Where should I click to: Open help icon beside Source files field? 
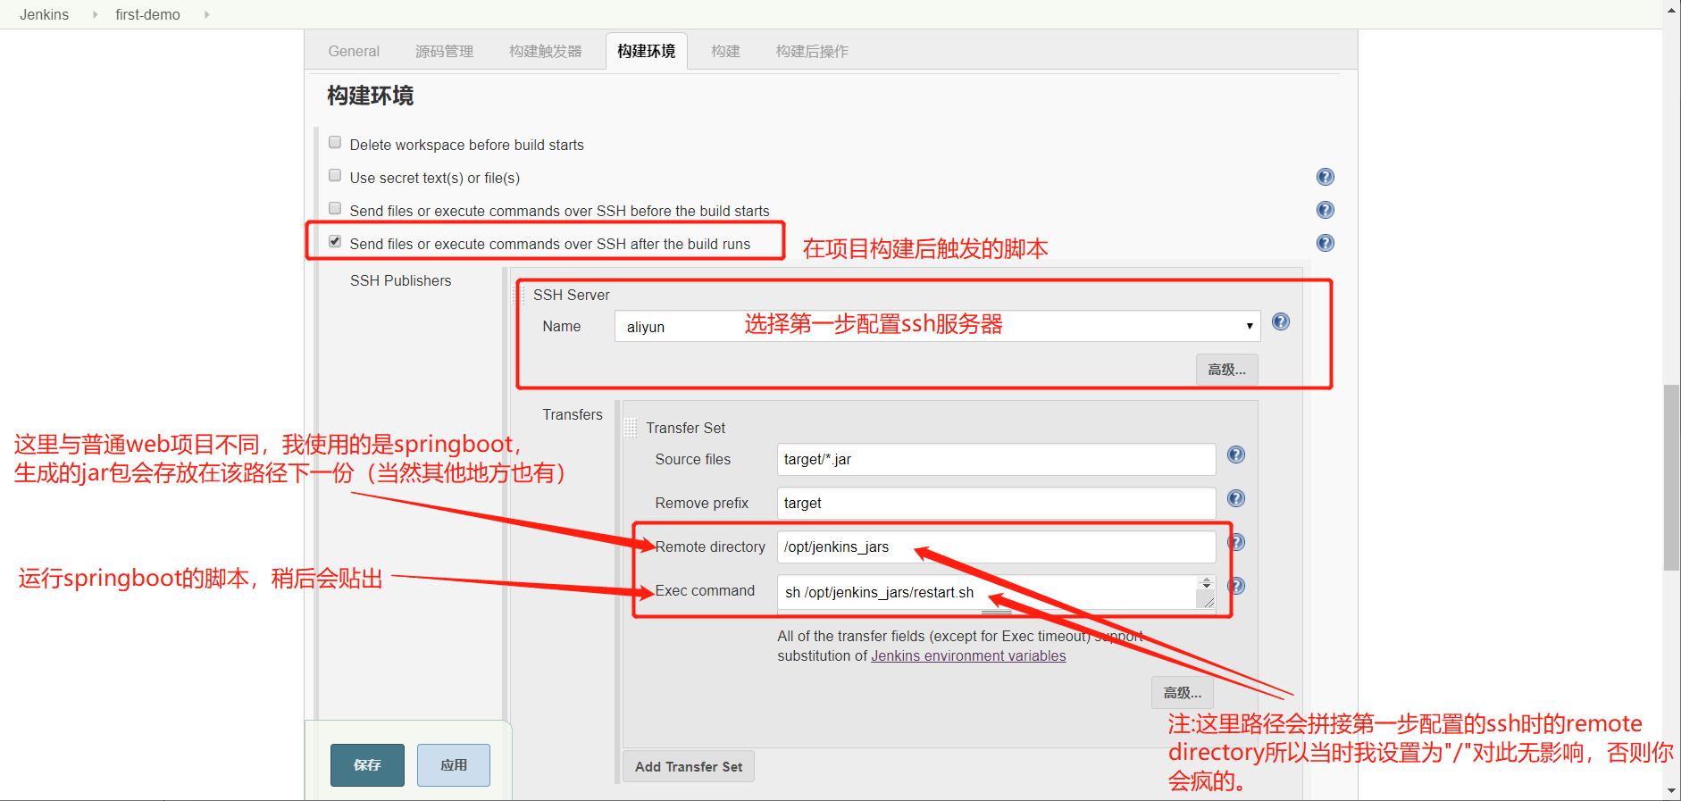click(x=1235, y=455)
